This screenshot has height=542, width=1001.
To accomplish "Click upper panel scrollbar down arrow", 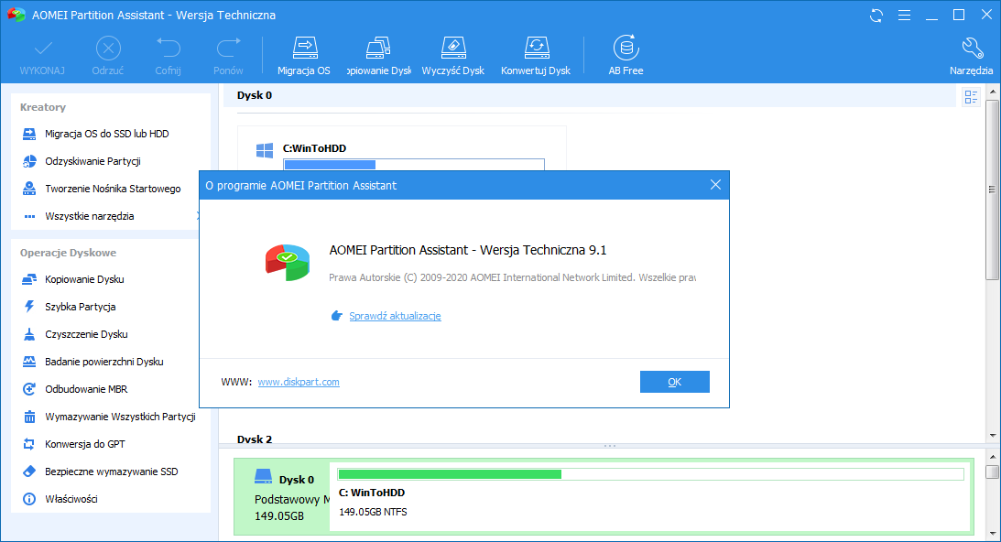I will [x=992, y=436].
